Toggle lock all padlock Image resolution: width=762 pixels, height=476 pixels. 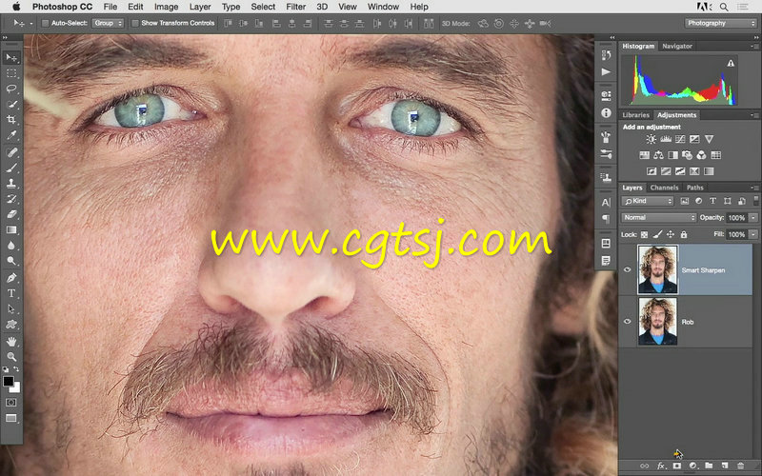click(x=684, y=234)
